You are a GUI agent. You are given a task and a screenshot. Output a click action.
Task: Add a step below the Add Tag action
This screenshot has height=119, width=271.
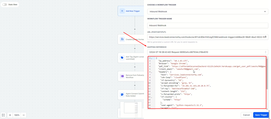135,67
